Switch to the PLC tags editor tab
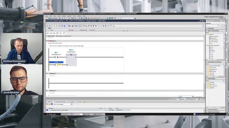 [x=88, y=114]
